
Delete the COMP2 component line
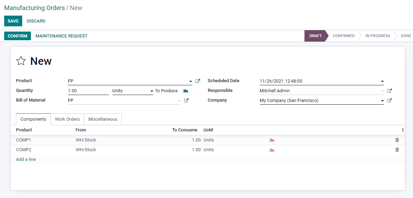click(x=397, y=150)
